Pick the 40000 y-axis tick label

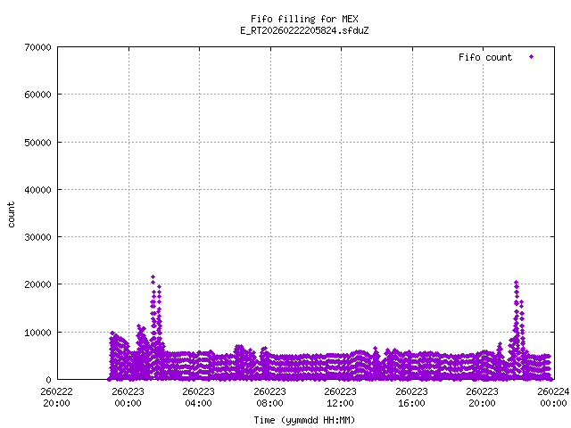pos(35,190)
